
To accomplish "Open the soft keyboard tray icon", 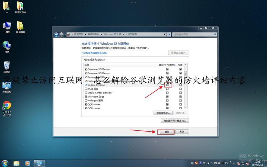I will click(x=215, y=163).
